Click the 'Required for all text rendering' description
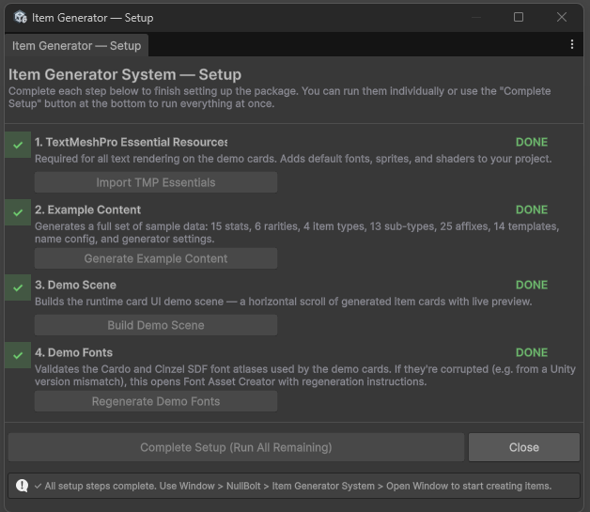This screenshot has width=590, height=512. click(293, 159)
